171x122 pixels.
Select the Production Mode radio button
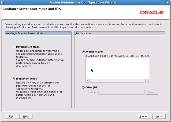pos(14,79)
